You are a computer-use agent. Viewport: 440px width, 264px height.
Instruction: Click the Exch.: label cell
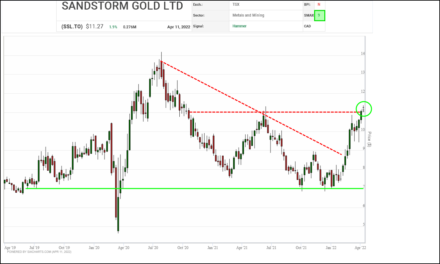[210, 4]
